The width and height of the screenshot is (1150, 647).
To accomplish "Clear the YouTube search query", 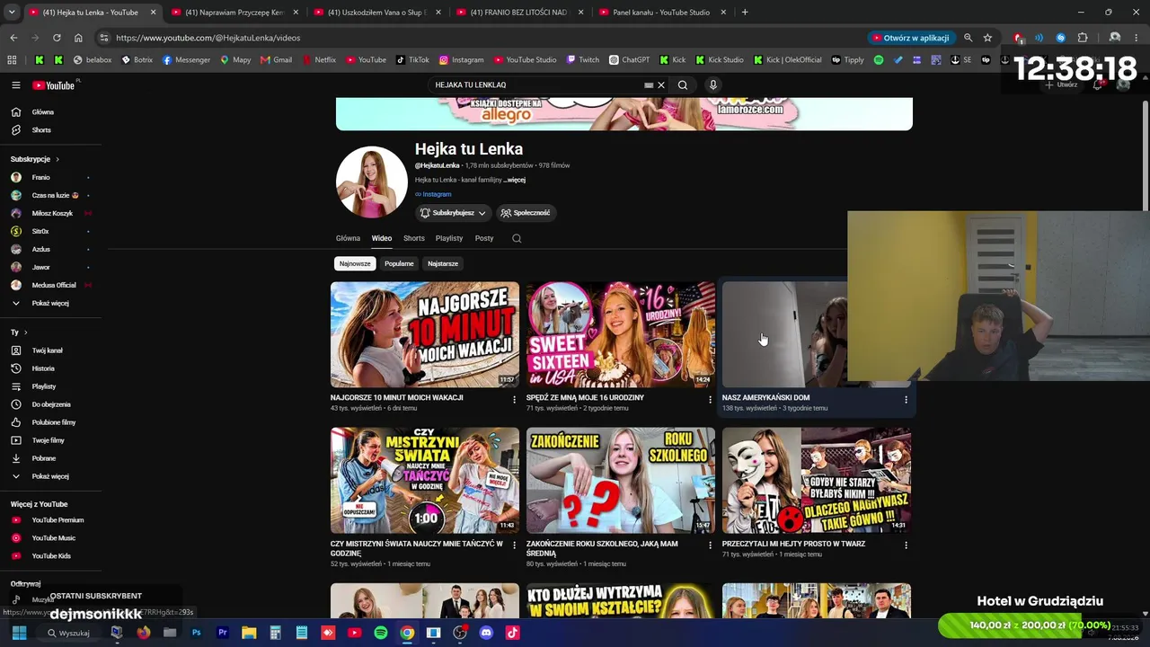I will coord(661,85).
